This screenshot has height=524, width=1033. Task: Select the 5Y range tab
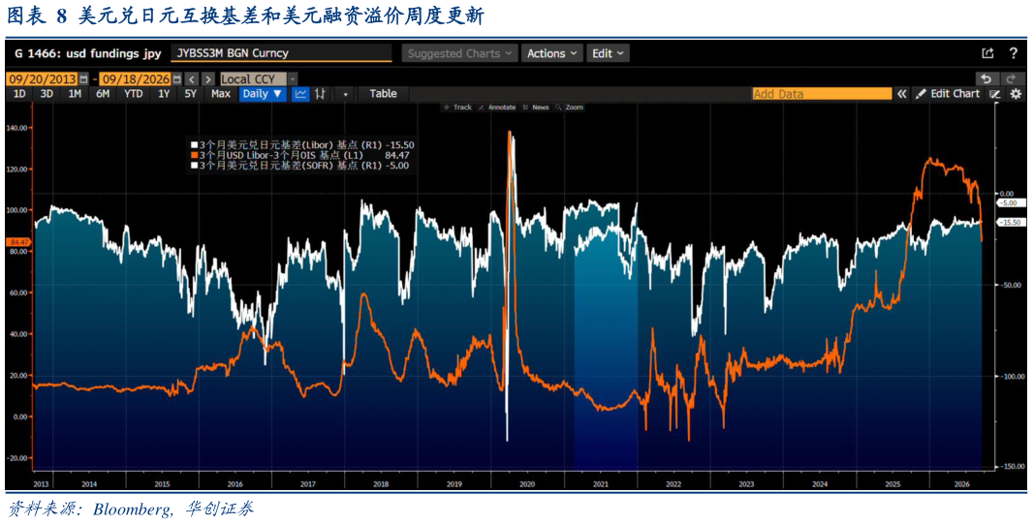[190, 94]
